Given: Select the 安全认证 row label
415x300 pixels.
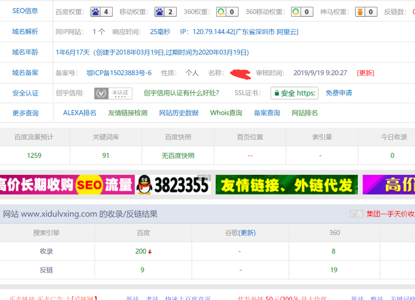Looking at the screenshot, I should tap(25, 93).
